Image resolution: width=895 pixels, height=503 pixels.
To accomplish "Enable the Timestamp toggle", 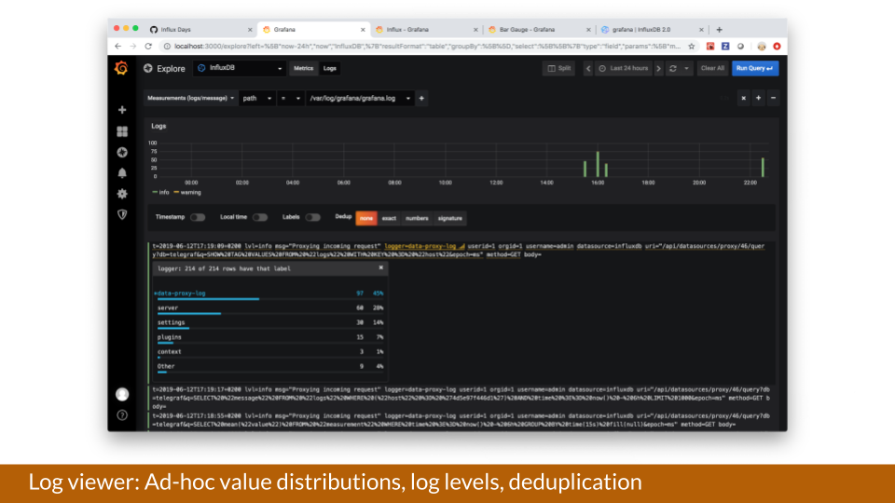I will point(198,217).
